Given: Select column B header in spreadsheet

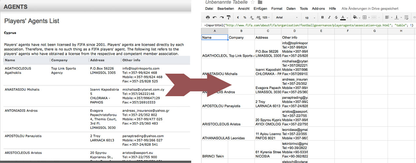Looking at the screenshot, I should (241, 31).
